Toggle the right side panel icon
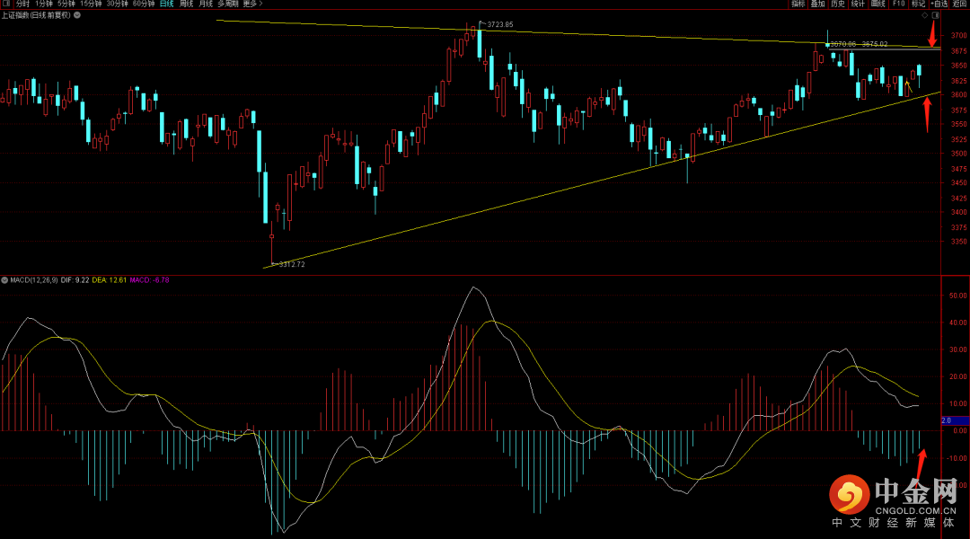The image size is (970, 539). (x=936, y=15)
